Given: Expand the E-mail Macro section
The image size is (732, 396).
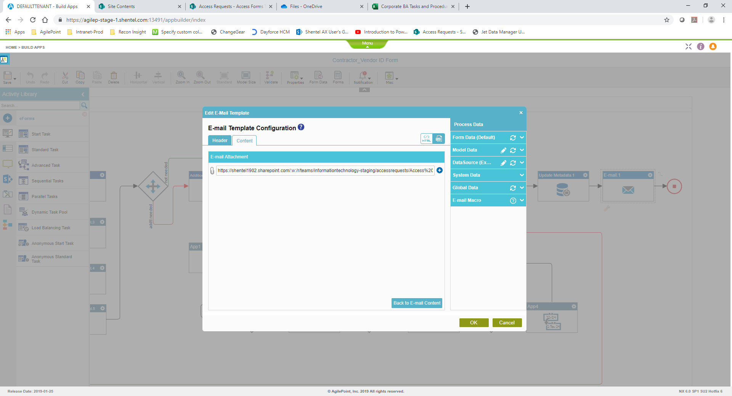Looking at the screenshot, I should pos(522,200).
